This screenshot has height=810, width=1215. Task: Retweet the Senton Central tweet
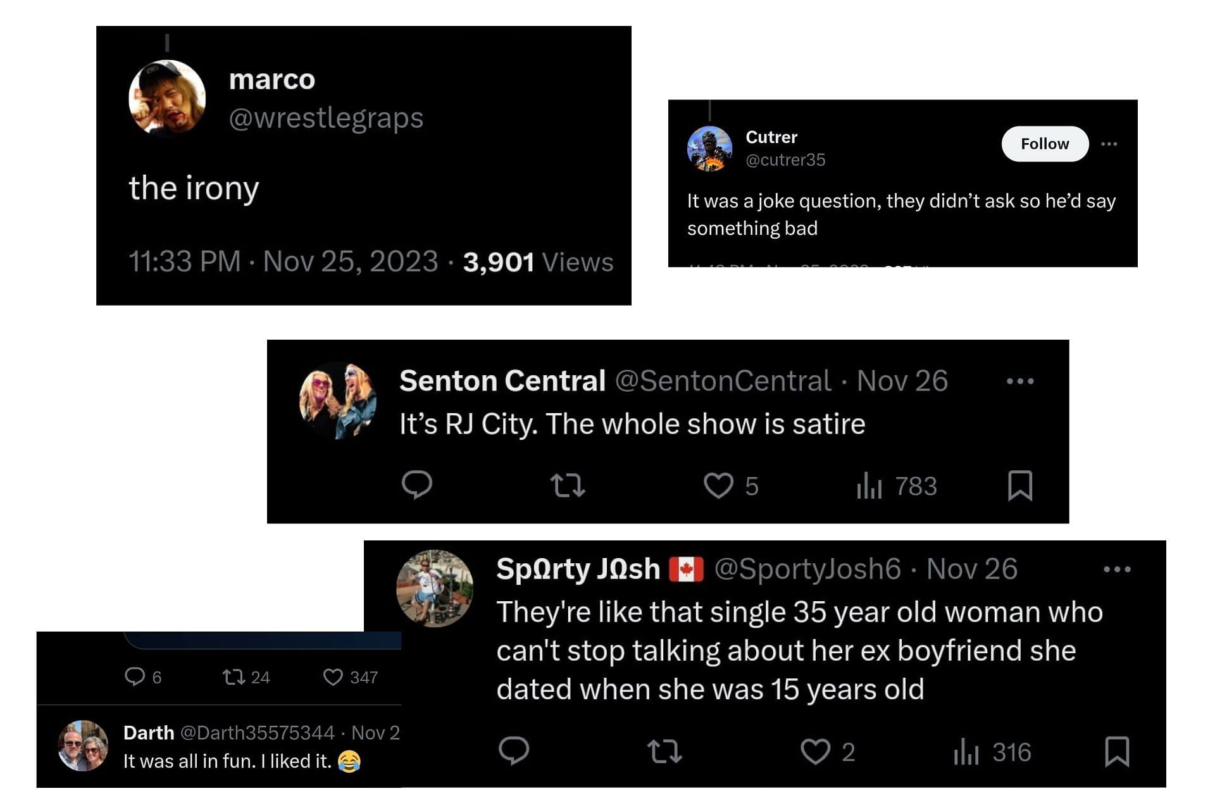(567, 485)
